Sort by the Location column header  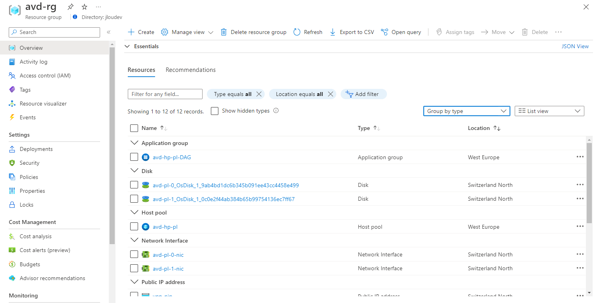click(x=484, y=128)
